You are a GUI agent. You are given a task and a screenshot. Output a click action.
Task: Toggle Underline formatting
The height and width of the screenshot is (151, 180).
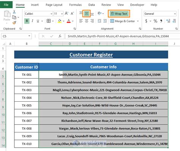point(38,21)
